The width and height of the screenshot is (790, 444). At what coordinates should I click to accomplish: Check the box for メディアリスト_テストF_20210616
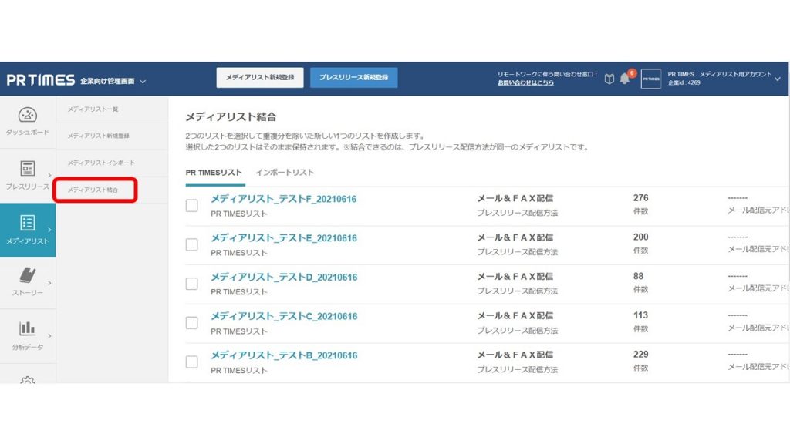[191, 205]
